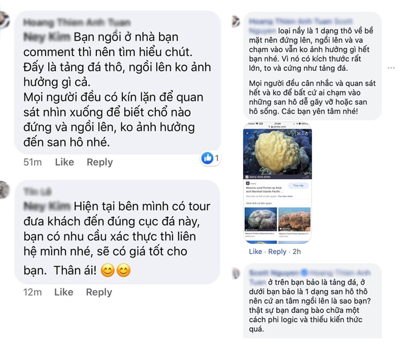Like the comment posted 51m ago
The image size is (406, 344).
[64, 162]
